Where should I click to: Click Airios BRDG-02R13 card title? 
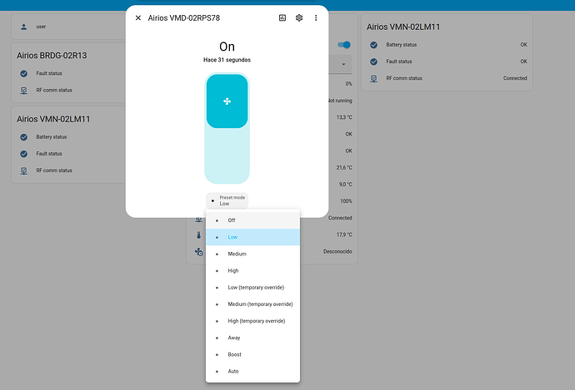click(x=52, y=56)
